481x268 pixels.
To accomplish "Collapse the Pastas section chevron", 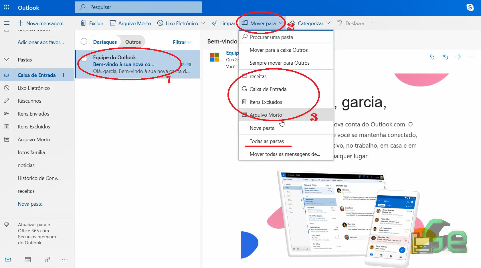I will click(x=7, y=59).
